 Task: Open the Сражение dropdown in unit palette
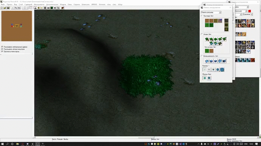pyautogui.click(x=248, y=15)
